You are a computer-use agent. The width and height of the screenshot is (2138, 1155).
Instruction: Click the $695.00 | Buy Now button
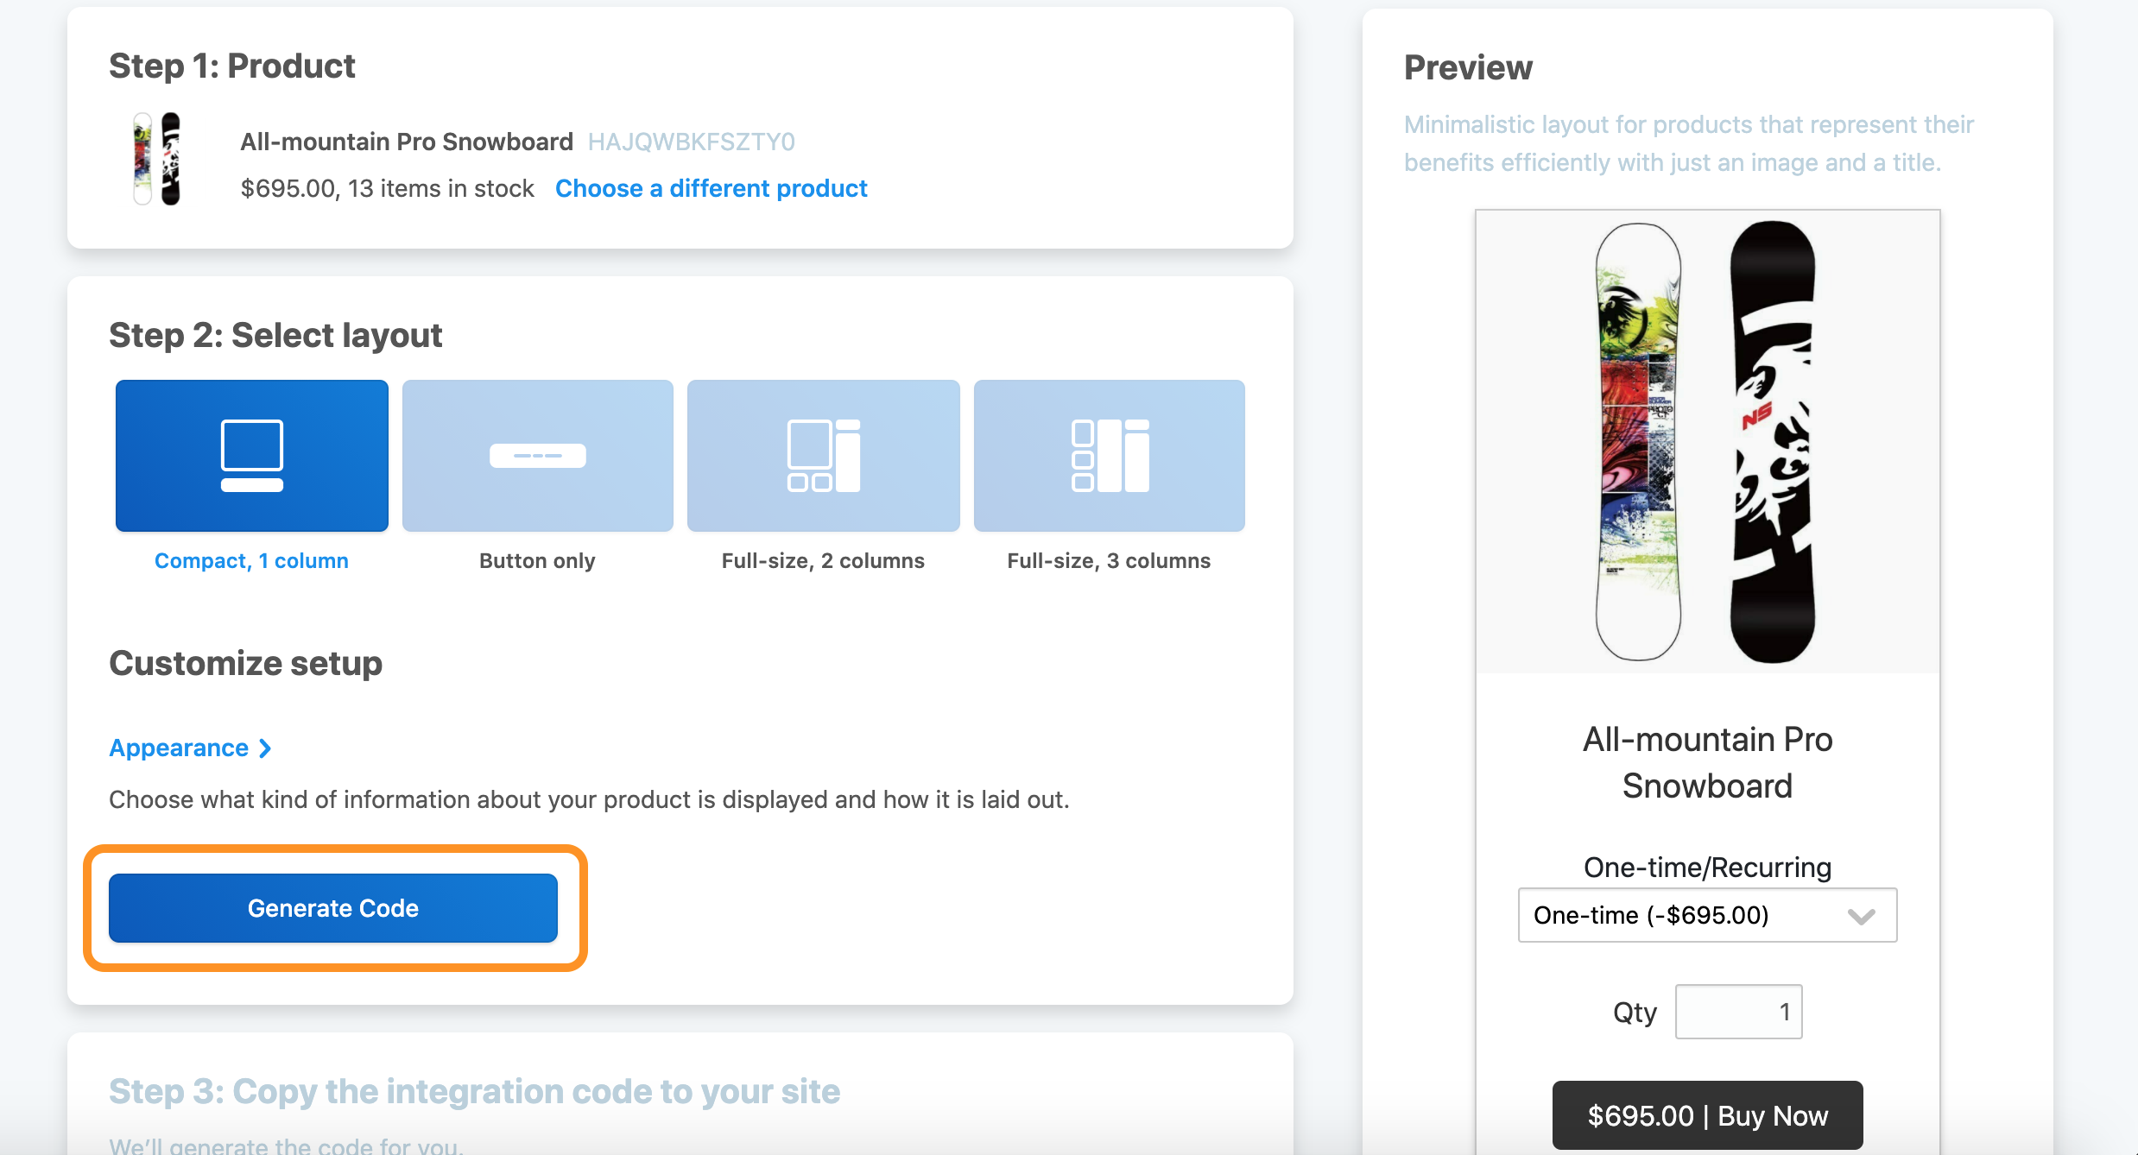point(1707,1115)
